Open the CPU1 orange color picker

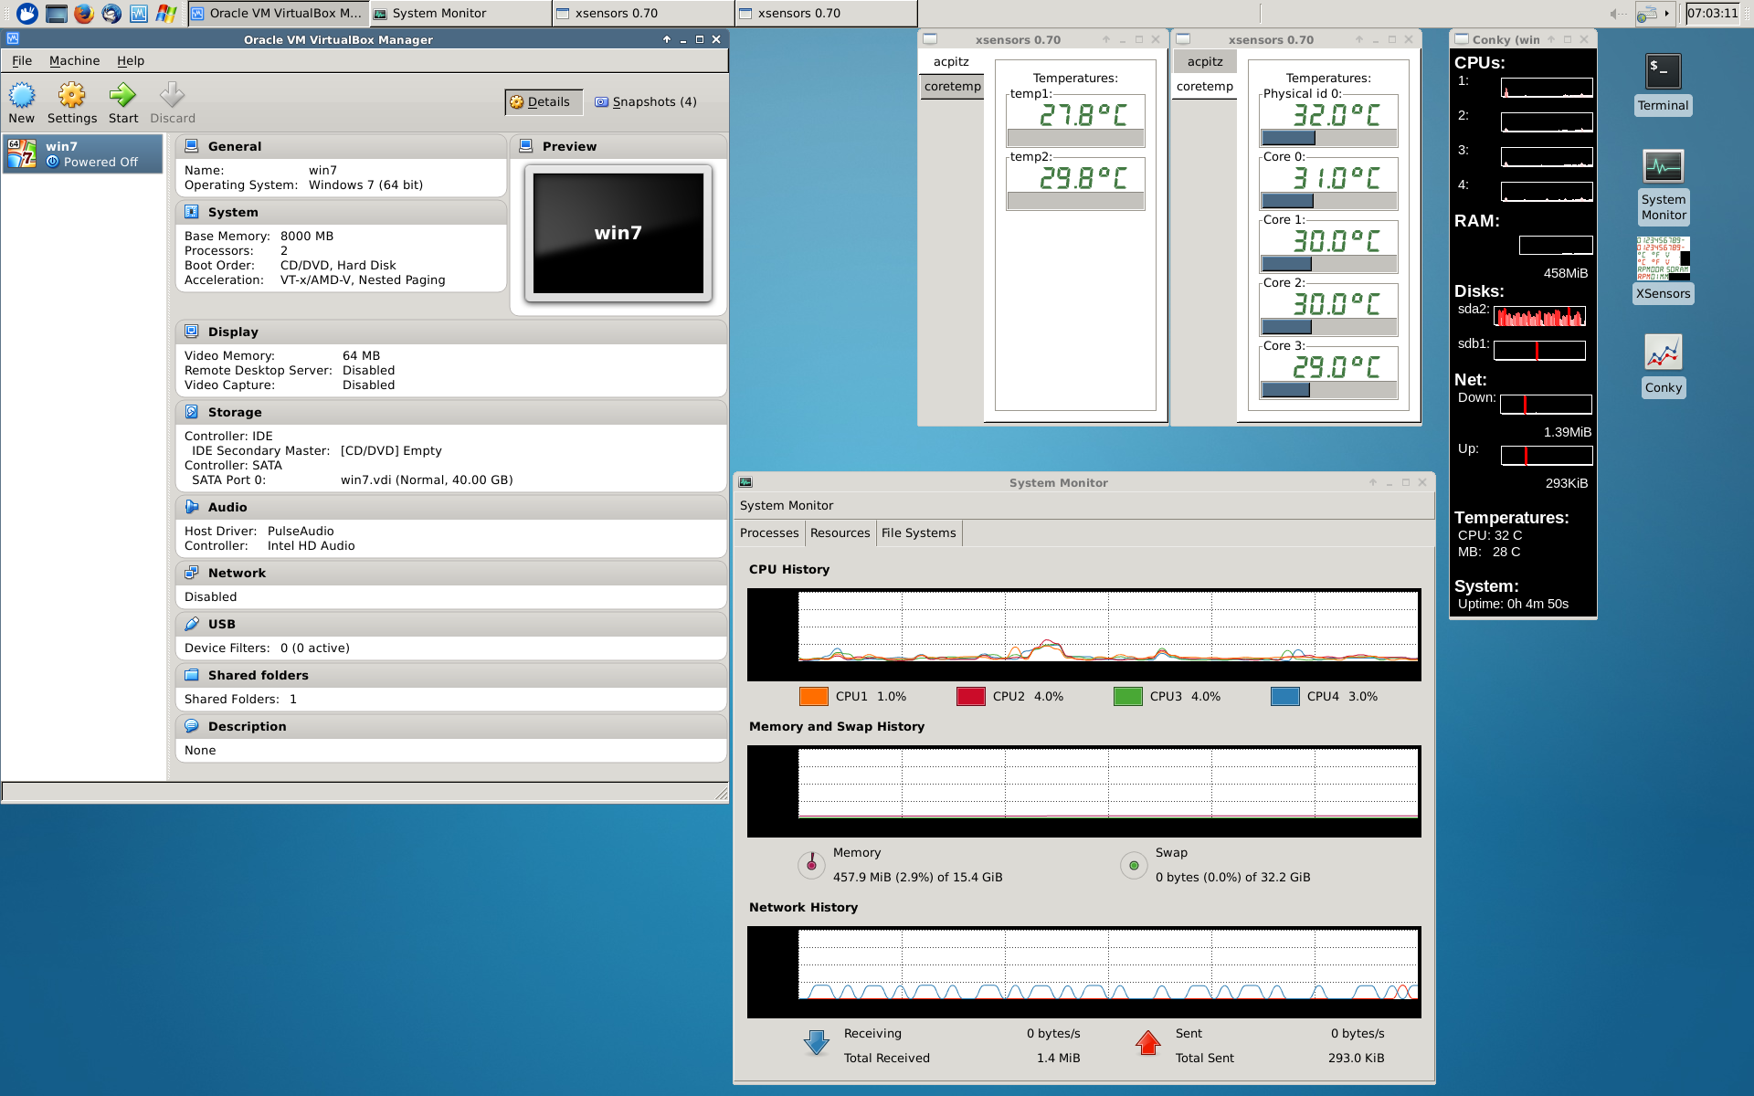814,696
